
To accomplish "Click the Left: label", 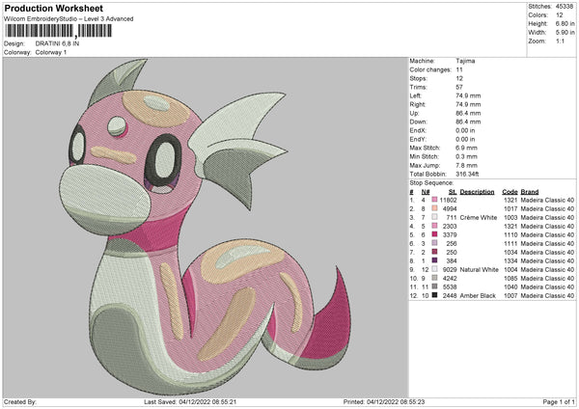I will click(415, 95).
